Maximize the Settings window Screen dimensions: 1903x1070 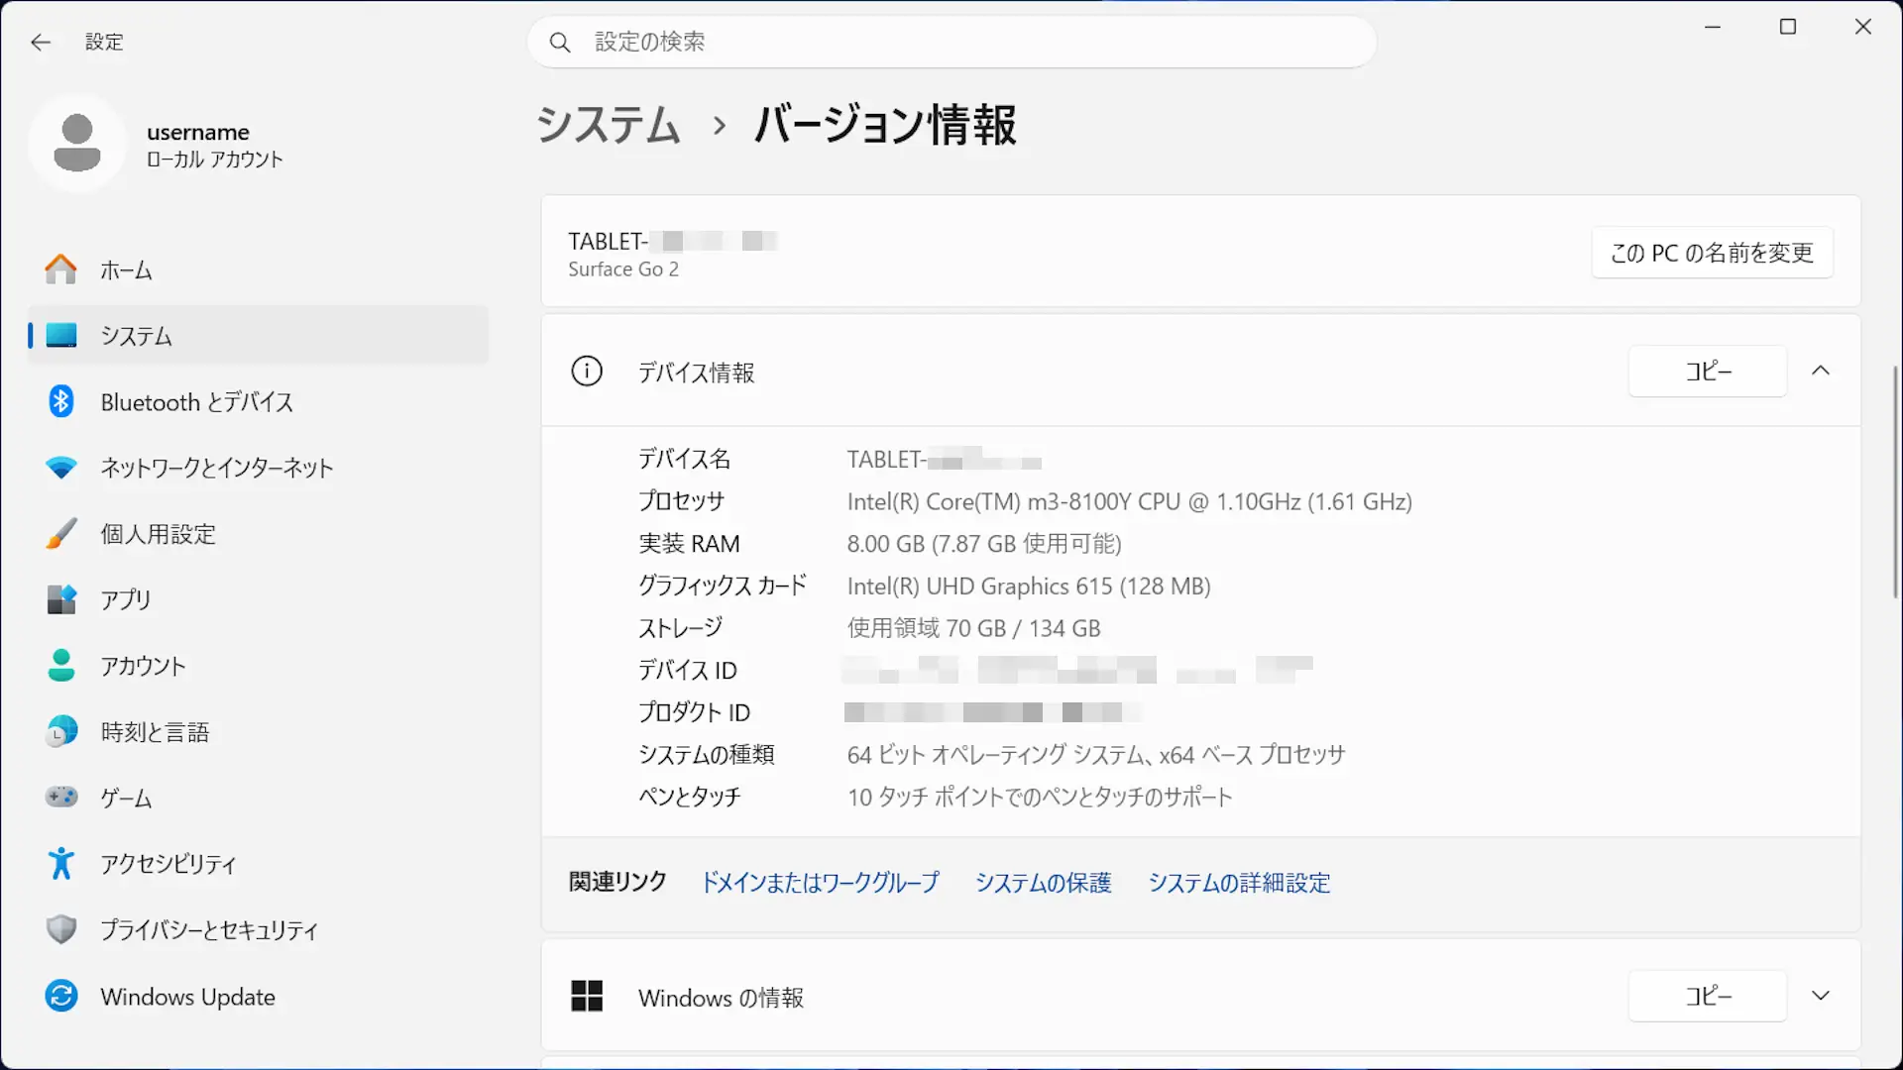tap(1788, 27)
